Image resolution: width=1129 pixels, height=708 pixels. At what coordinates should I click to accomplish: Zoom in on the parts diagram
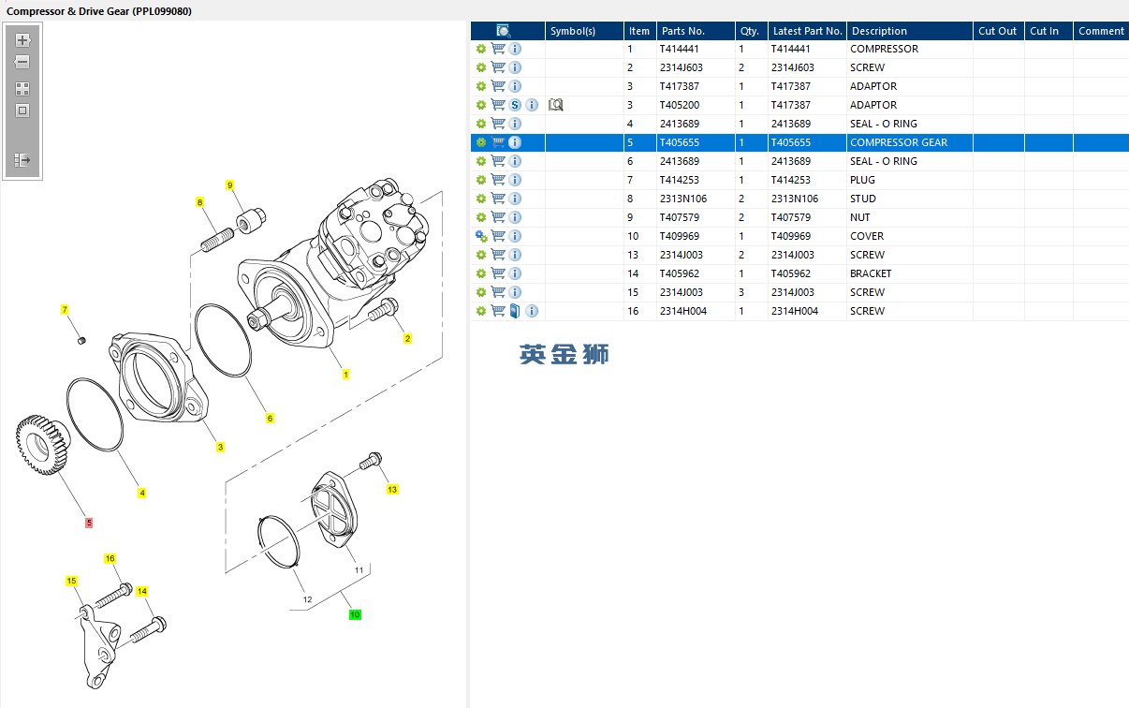coord(22,40)
